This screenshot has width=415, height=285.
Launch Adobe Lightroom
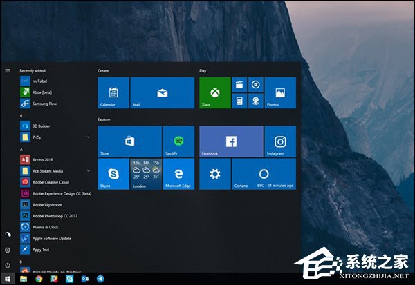(55, 205)
